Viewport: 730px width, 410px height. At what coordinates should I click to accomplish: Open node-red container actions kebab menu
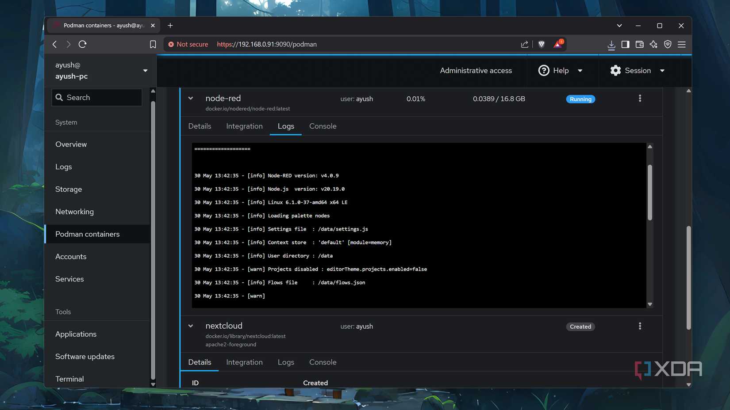pyautogui.click(x=640, y=99)
